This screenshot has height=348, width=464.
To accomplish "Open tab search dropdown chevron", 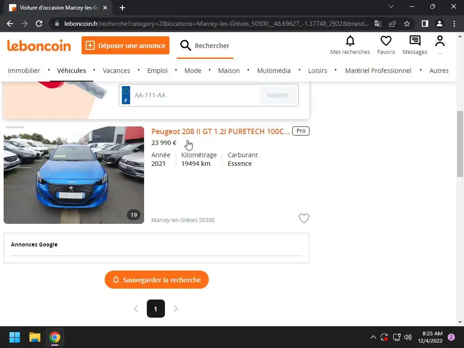I will point(391,6).
